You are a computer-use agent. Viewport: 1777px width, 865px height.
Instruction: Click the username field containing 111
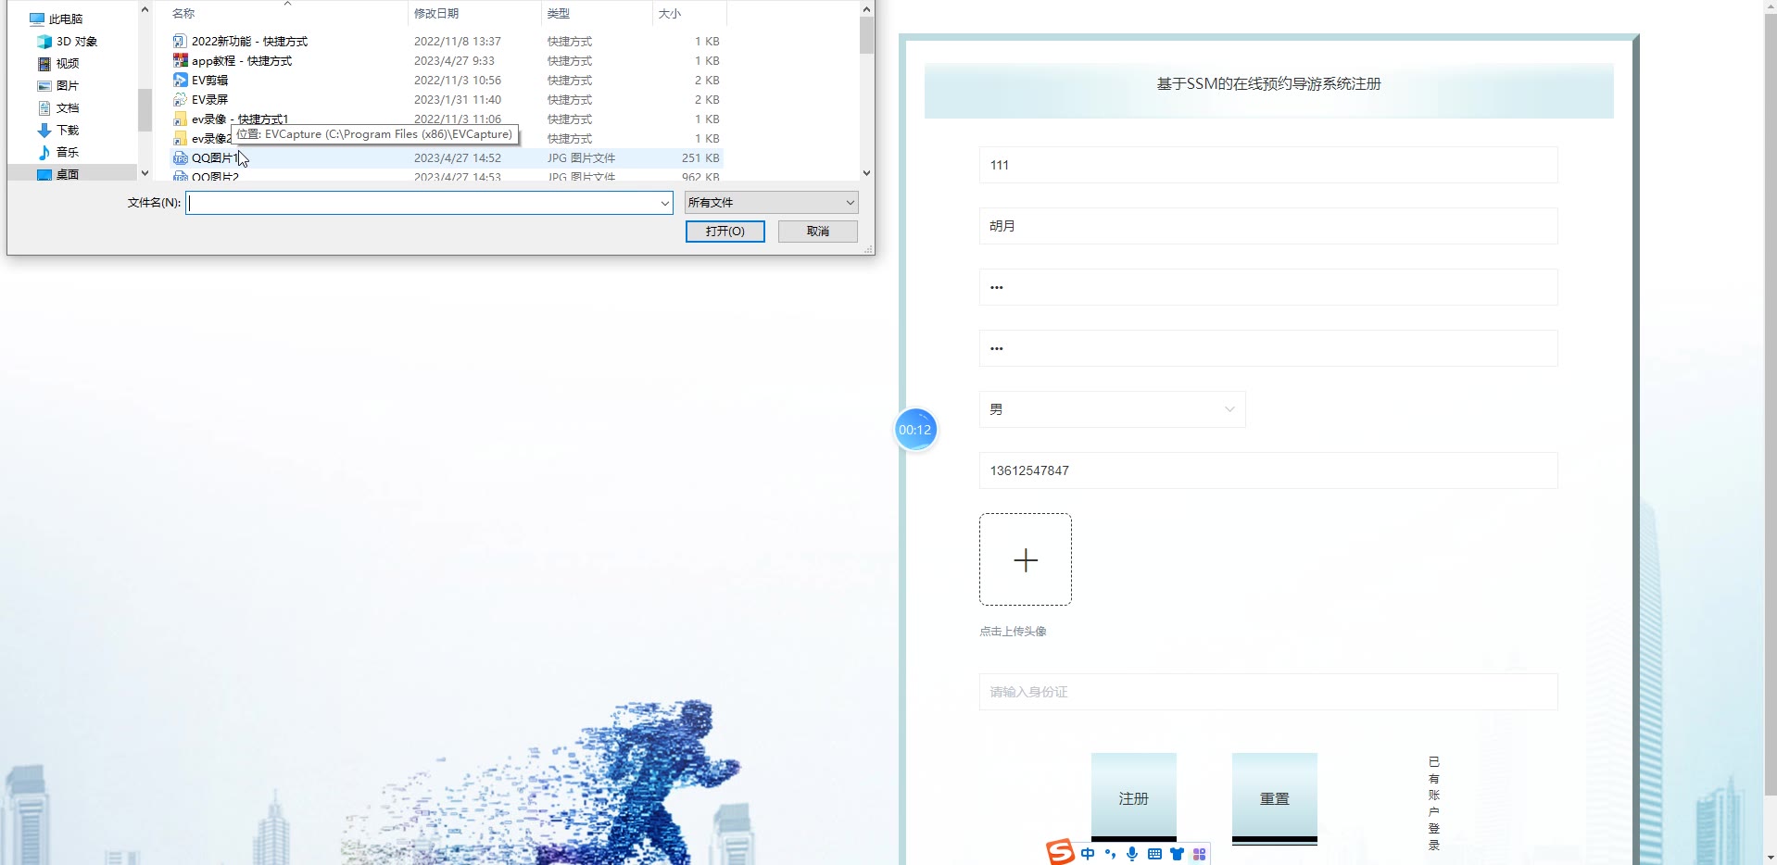coord(1267,165)
